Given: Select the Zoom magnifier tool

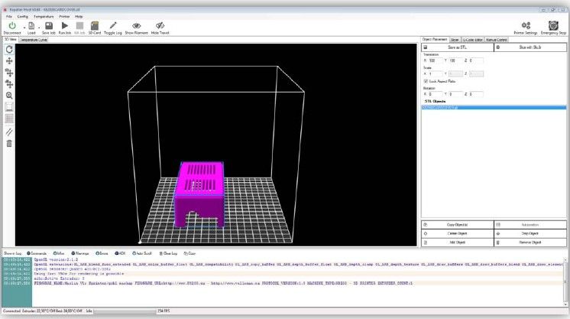Looking at the screenshot, I should (x=9, y=96).
